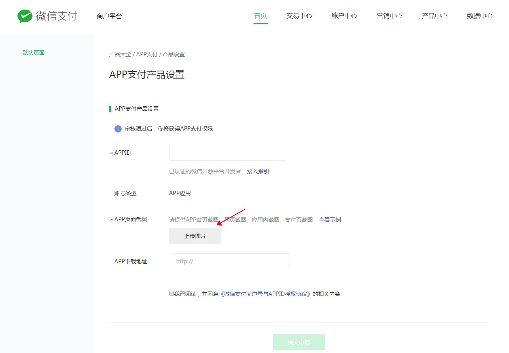This screenshot has height=353, width=509.
Task: Click the APP页面截图 label
Action: 131,219
